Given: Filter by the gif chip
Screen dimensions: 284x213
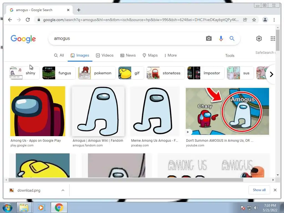Looking at the screenshot, I should (x=131, y=73).
